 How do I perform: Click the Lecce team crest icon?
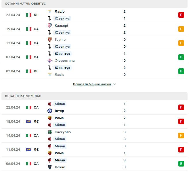click(49, 167)
